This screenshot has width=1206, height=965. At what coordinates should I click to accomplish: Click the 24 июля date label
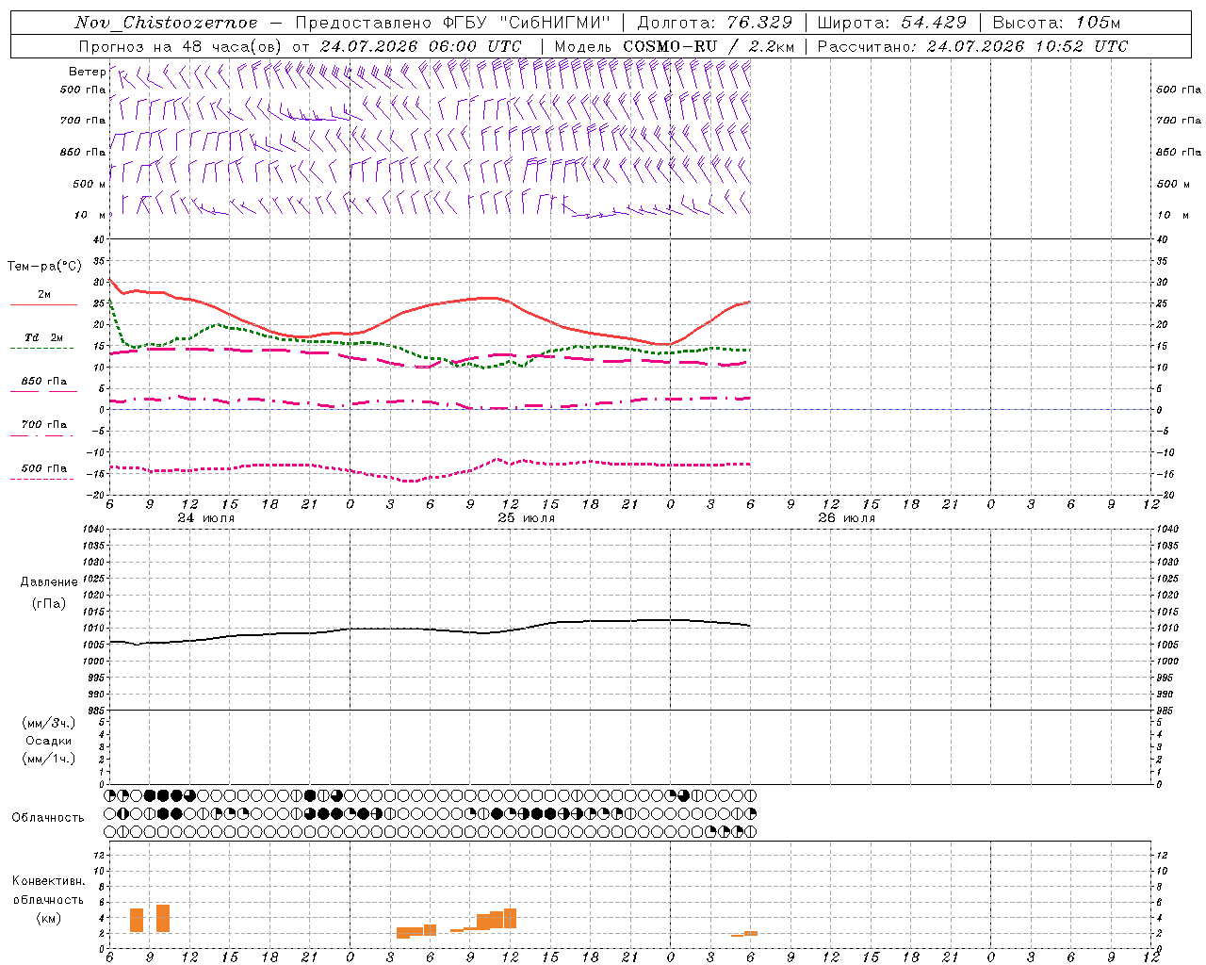coord(206,518)
